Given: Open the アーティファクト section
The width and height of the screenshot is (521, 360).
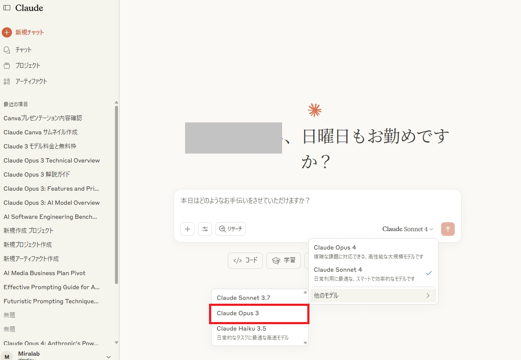Looking at the screenshot, I should coord(25,81).
